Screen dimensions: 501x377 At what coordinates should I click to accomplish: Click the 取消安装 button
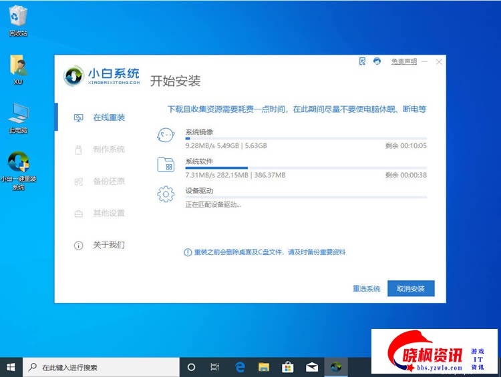coord(411,288)
